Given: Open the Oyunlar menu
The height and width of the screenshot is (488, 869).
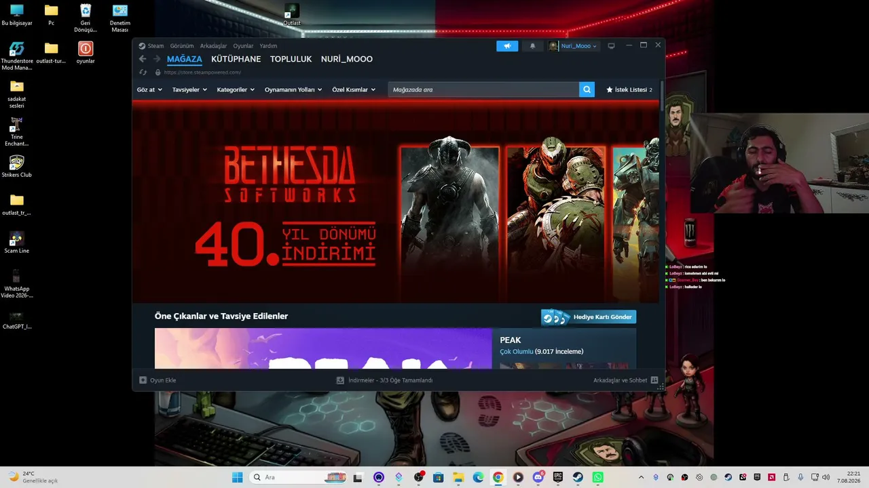Looking at the screenshot, I should (x=243, y=46).
